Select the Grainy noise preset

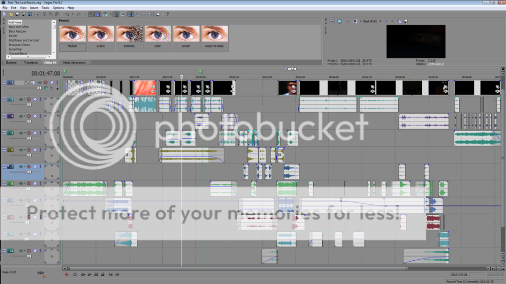(101, 38)
